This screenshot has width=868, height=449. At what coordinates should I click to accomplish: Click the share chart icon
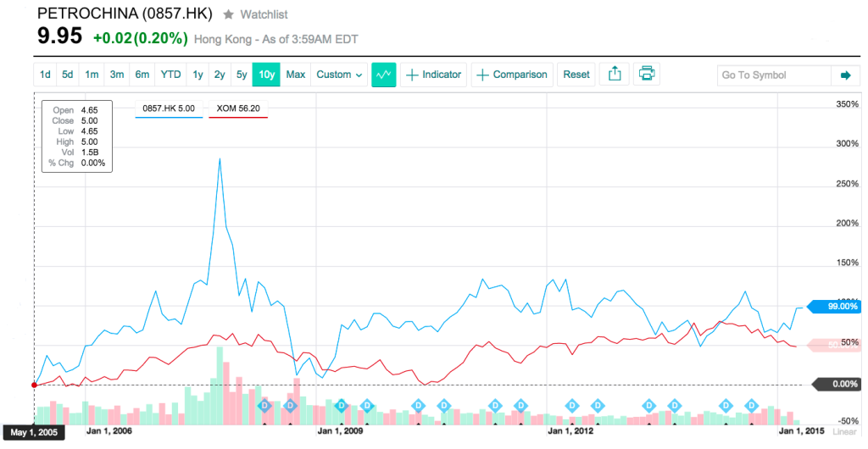click(x=615, y=74)
